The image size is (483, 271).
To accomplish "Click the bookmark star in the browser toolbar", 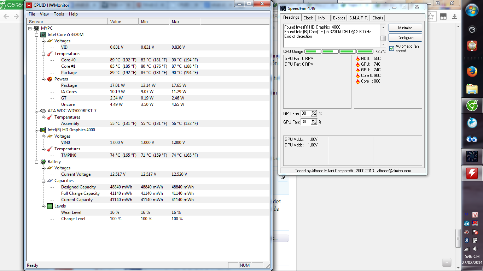I will [x=431, y=16].
